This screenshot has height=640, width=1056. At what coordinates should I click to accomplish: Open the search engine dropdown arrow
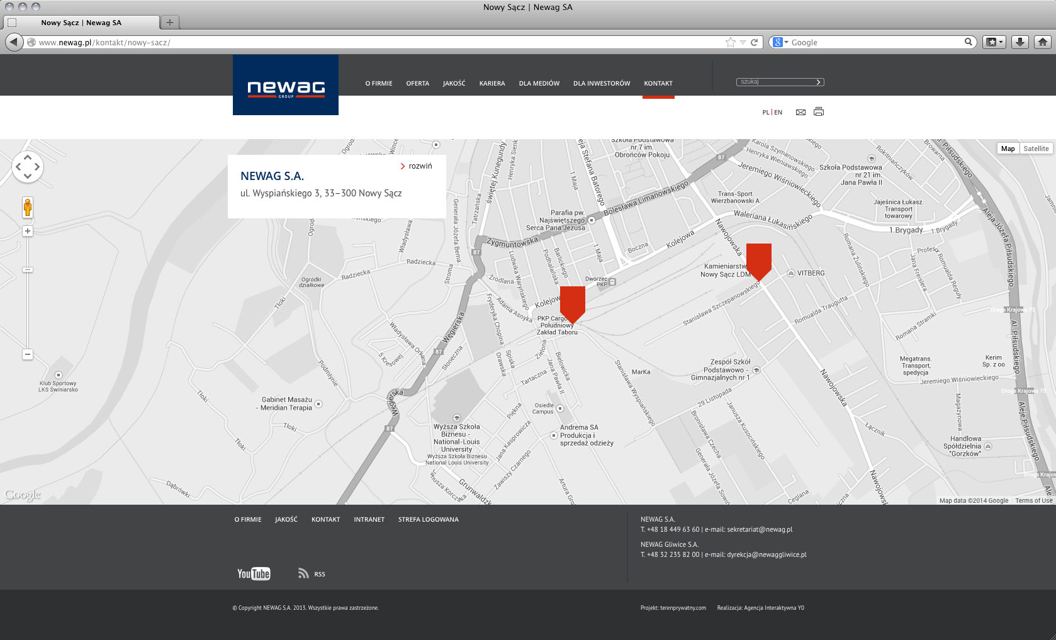[787, 42]
